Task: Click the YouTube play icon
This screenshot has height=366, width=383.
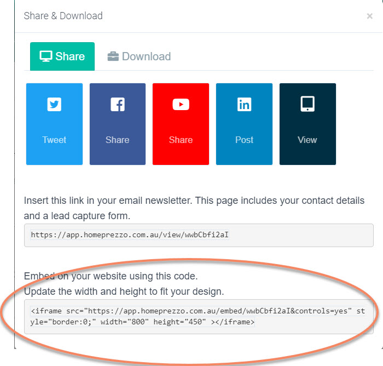Action: coord(181,105)
